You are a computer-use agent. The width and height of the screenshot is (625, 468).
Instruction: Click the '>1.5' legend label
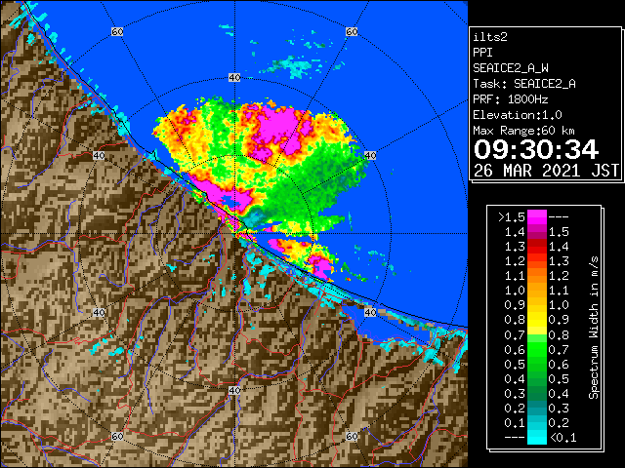(x=512, y=217)
